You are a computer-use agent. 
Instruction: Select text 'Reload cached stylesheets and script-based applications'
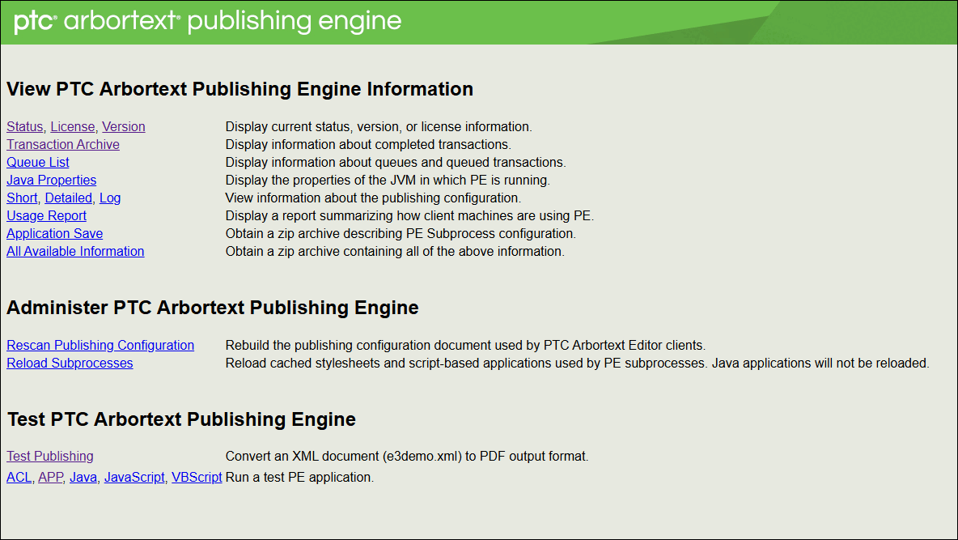coord(382,363)
